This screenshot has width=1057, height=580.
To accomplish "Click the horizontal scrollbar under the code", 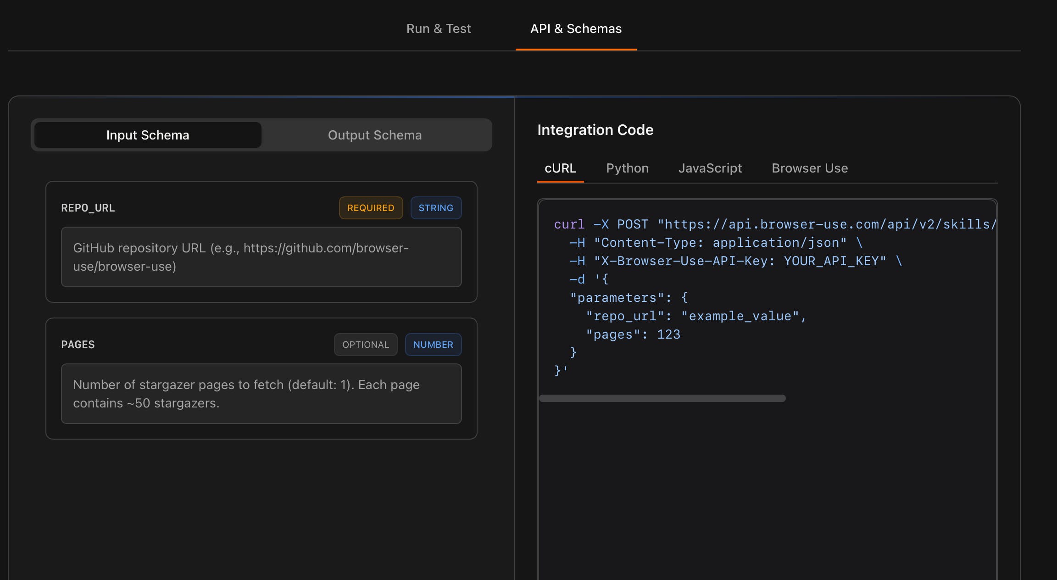I will tap(662, 398).
